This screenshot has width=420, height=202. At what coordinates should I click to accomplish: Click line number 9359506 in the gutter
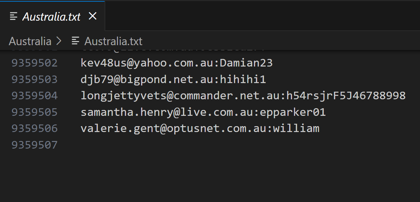tap(35, 129)
